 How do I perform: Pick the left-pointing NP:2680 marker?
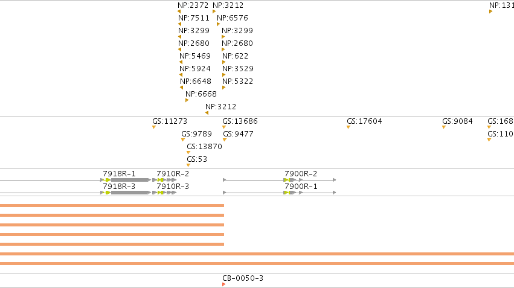[179, 50]
